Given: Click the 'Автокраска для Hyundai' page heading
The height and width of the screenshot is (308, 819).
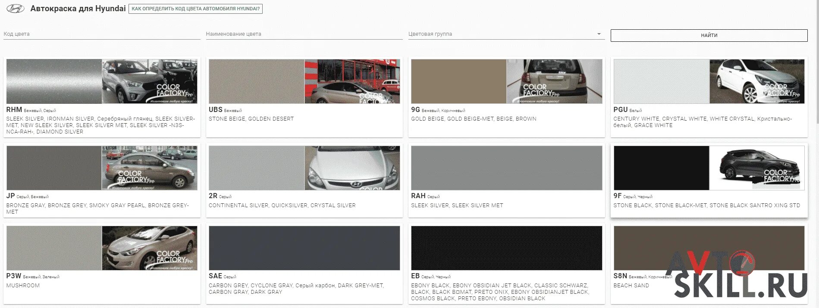Looking at the screenshot, I should pos(78,9).
